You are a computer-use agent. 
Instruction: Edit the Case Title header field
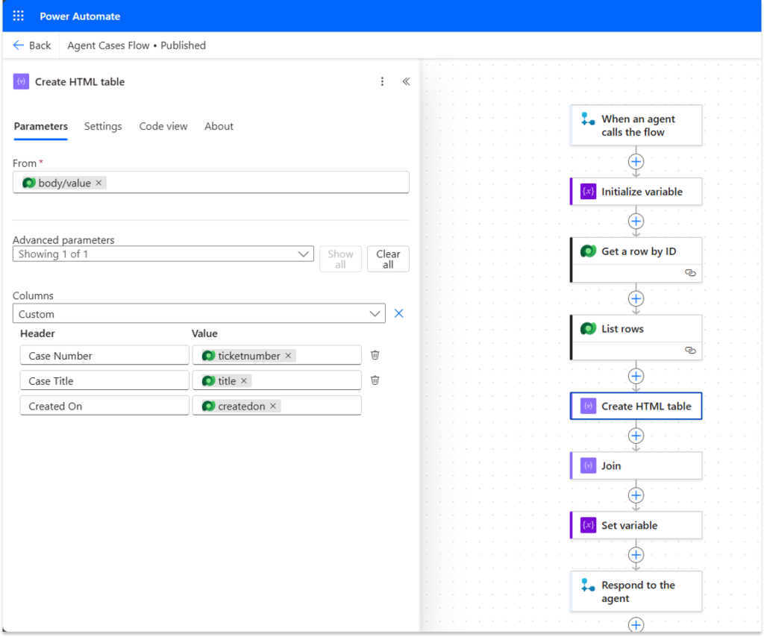coord(104,381)
